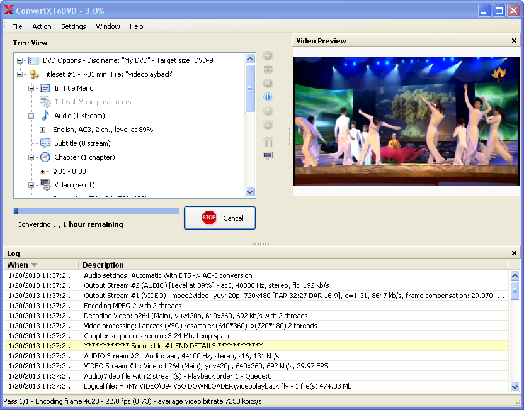This screenshot has width=524, height=410.
Task: Open the File menu
Action: coord(17,26)
